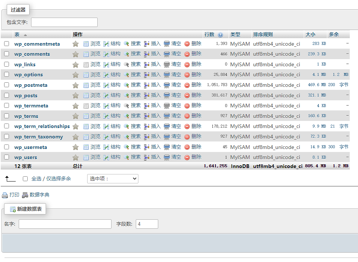Viewport: 358px width, 262px height.
Task: Click wp_usermeta overhead 300 字节
Action: [339, 147]
